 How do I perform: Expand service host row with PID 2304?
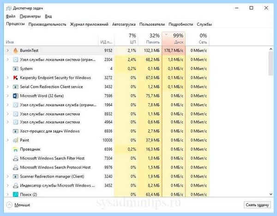[7, 60]
